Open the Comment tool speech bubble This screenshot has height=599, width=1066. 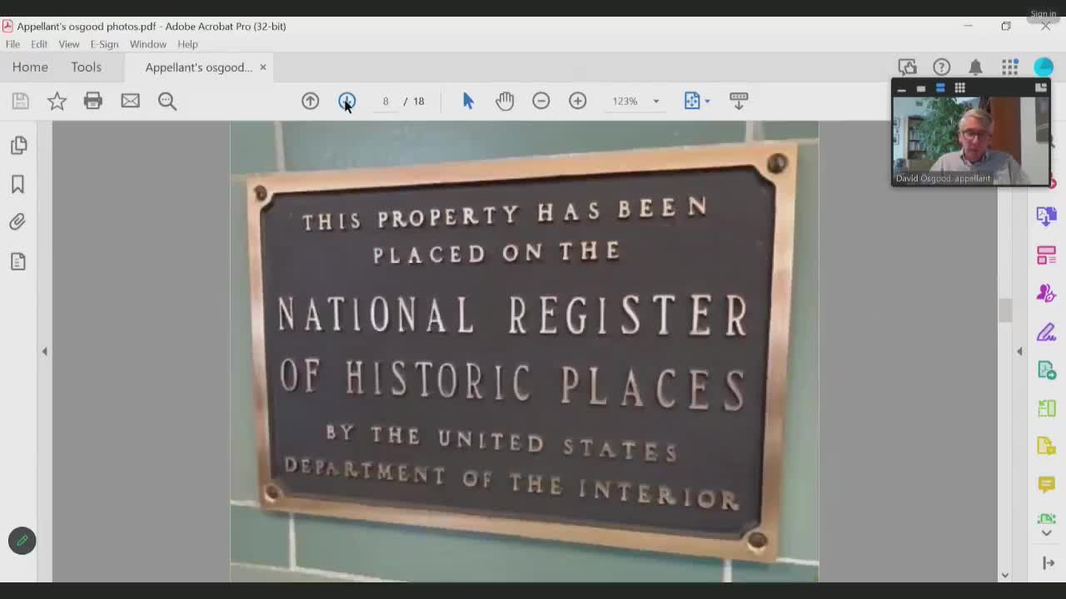coord(1046,484)
